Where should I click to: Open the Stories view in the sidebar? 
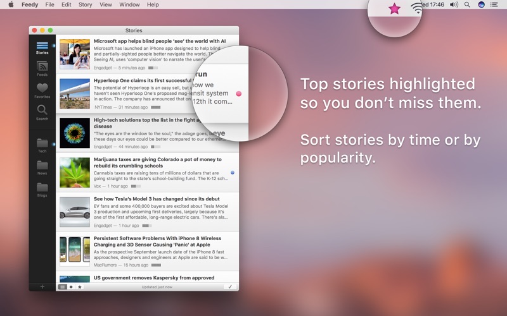pos(42,48)
